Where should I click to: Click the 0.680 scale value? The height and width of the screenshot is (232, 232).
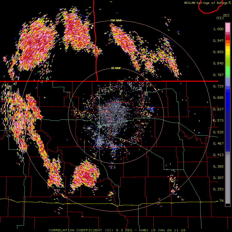218,98
